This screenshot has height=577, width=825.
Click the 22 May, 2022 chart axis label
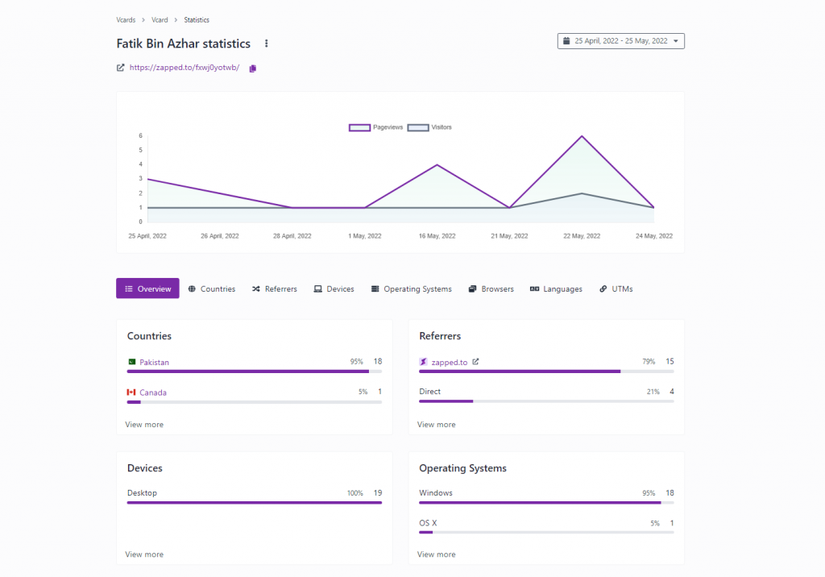582,236
